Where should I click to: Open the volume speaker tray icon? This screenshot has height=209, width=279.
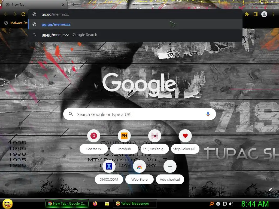click(231, 204)
